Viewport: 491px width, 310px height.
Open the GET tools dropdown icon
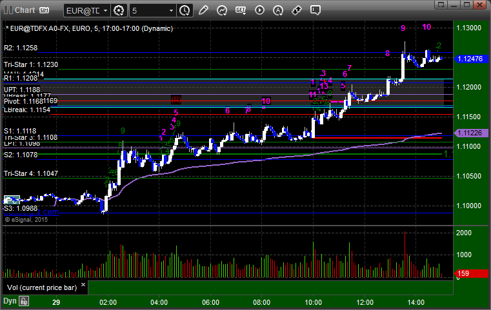point(241,10)
